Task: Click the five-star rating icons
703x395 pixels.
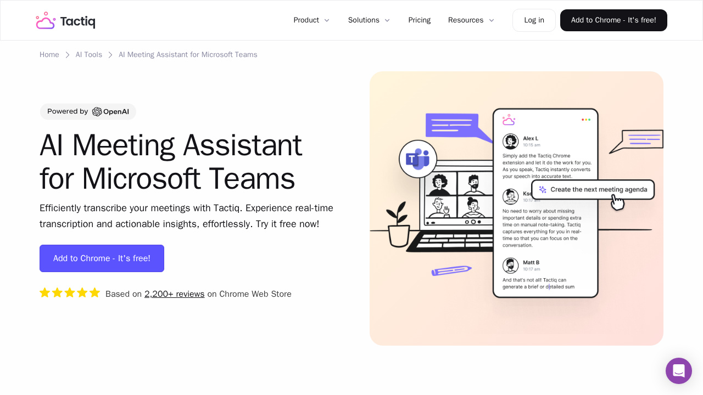Action: (70, 293)
